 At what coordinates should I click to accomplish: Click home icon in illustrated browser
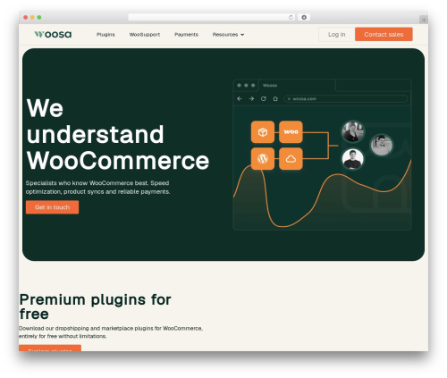click(x=275, y=98)
